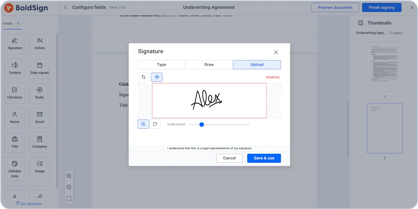Image resolution: width=418 pixels, height=209 pixels.
Task: Click the Save & use button
Action: [x=264, y=158]
